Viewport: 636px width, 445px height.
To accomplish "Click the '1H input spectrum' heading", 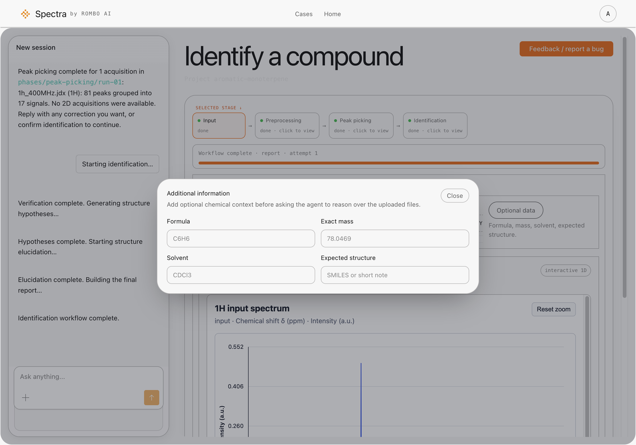I will point(252,308).
